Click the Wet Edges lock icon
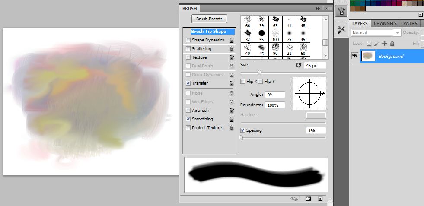Screen dimensions: 424x206 tap(232, 102)
